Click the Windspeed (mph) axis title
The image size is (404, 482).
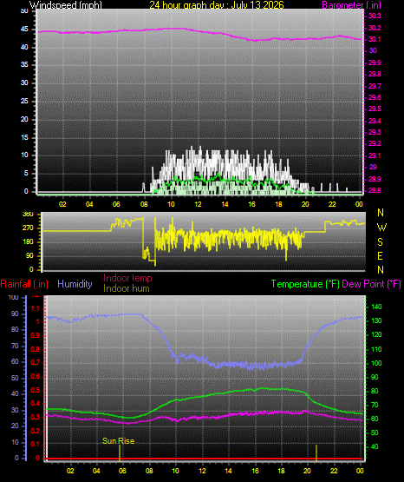pyautogui.click(x=66, y=5)
